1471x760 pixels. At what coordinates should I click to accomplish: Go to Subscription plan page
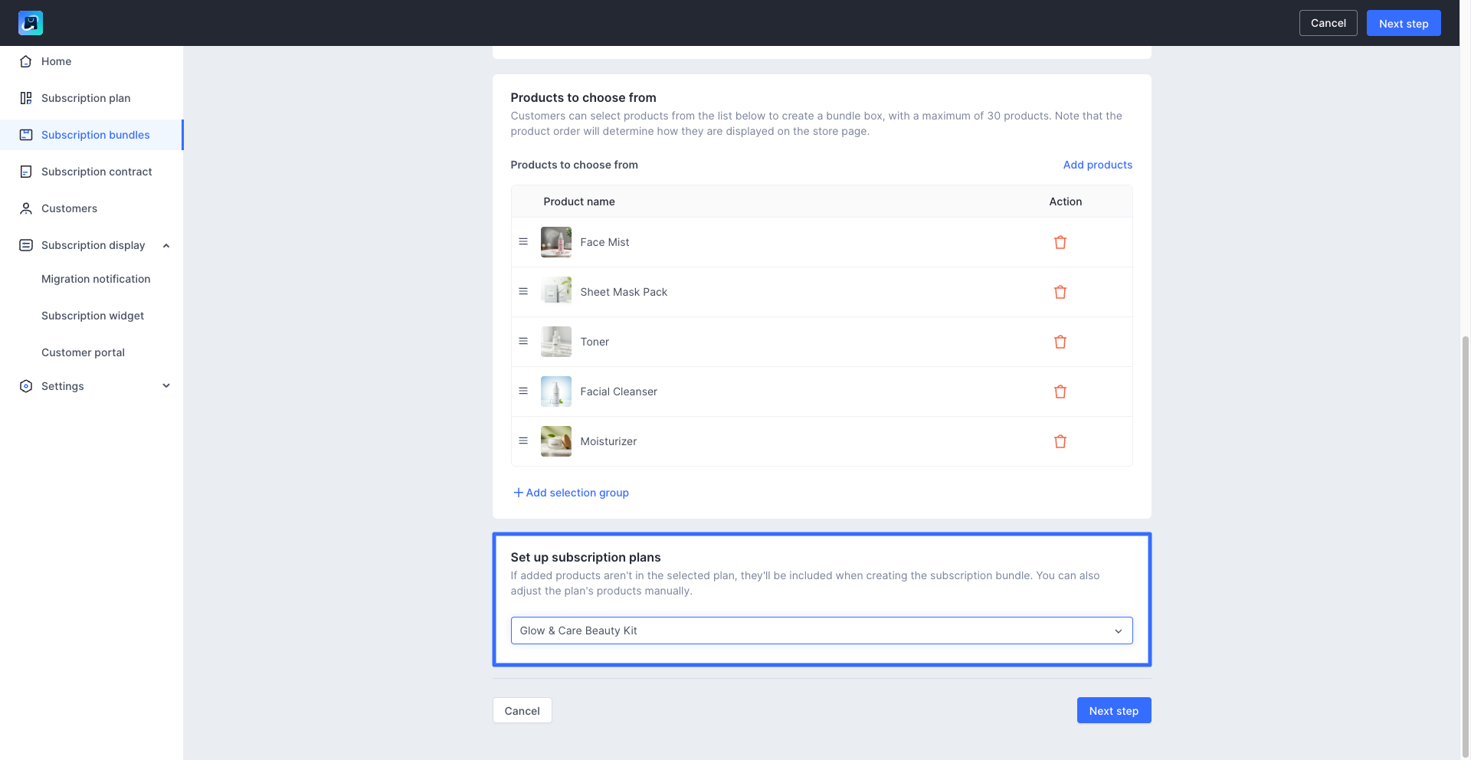pos(86,98)
